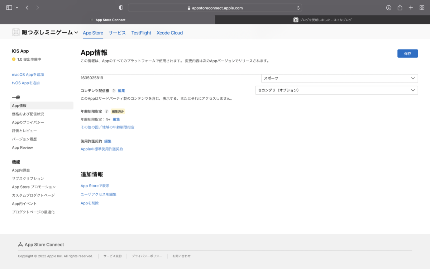Open sidebar options dropdown arrow
Viewport: 430px width, 269px height.
point(17,8)
